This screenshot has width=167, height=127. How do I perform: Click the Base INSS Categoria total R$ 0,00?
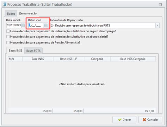[x=149, y=111]
